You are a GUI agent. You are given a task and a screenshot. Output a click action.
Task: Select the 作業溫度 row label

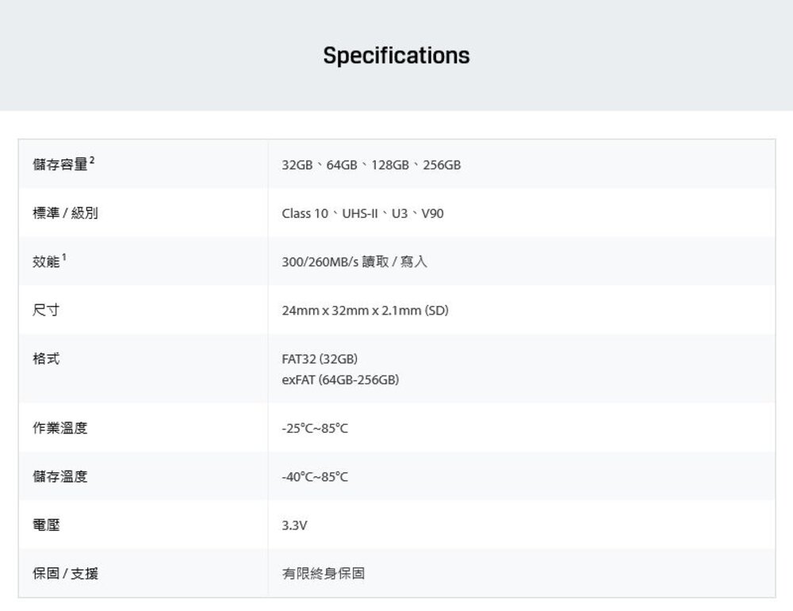[x=59, y=428]
